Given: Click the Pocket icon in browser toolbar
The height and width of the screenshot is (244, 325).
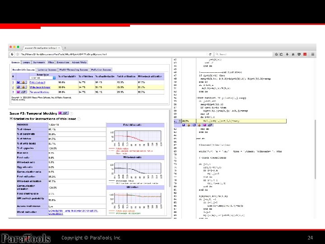Looking at the screenshot, I should coord(299,54).
